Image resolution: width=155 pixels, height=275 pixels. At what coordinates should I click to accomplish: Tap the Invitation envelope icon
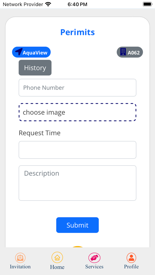[x=20, y=258]
